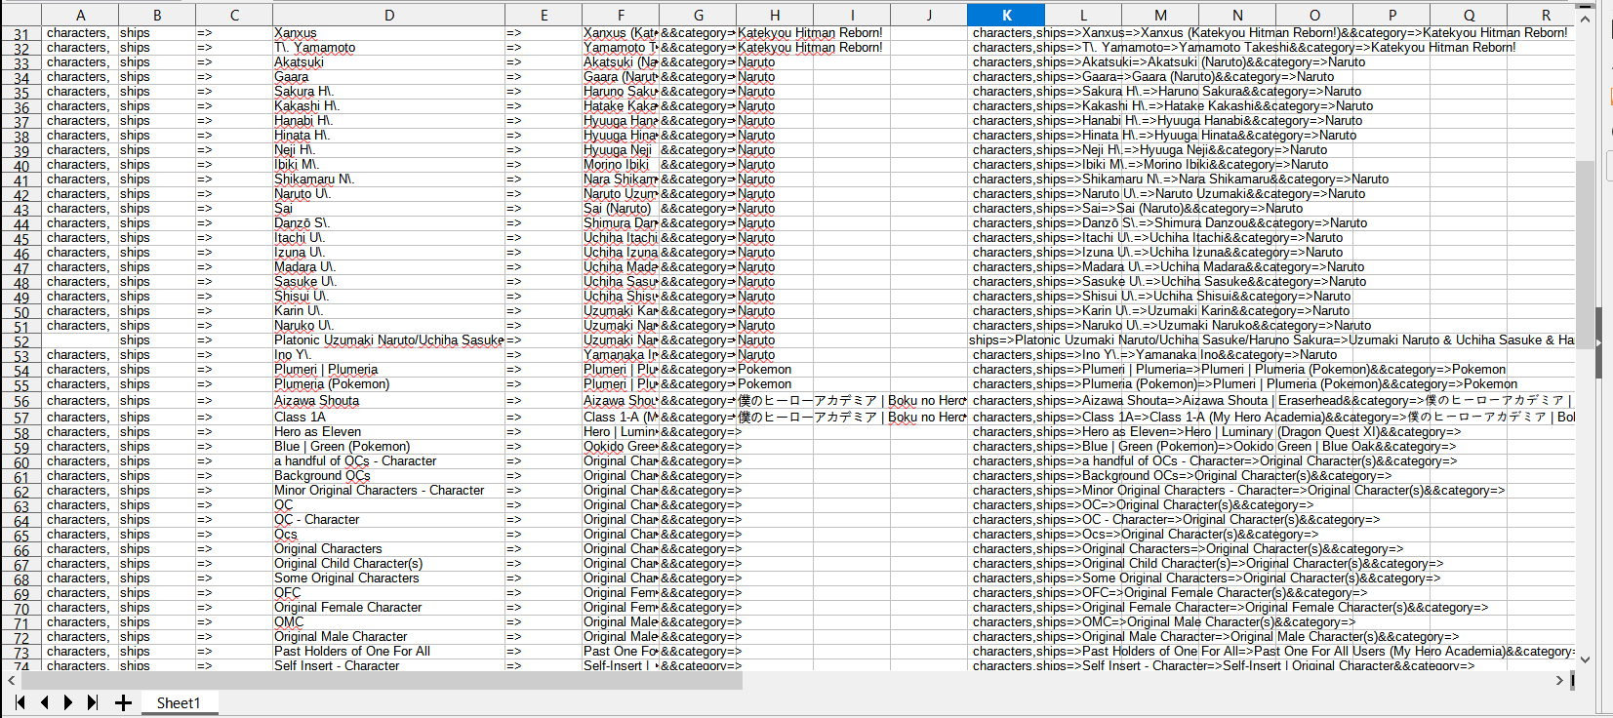Click the vertical scrollbar up arrow

point(1586,19)
